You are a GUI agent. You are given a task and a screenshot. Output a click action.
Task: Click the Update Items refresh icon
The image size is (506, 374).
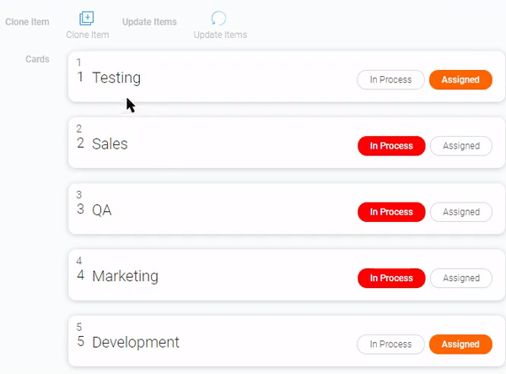(x=218, y=18)
